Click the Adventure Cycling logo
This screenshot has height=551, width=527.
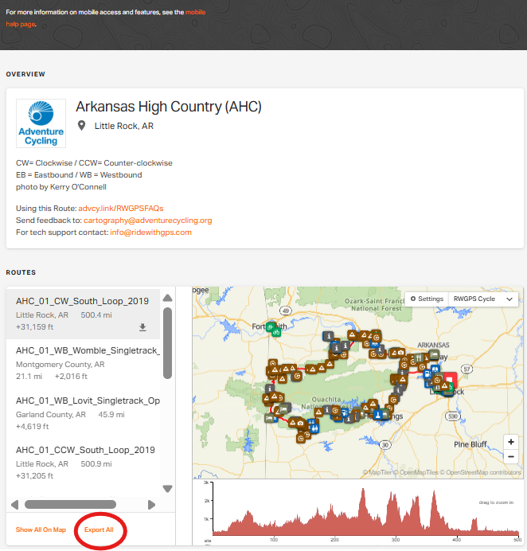pyautogui.click(x=41, y=123)
